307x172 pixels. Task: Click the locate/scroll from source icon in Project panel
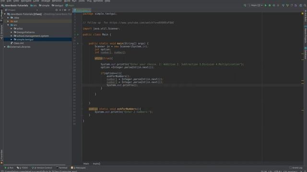pos(57,10)
